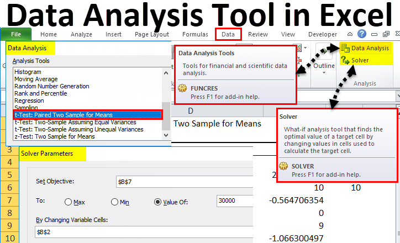Click the Data Analysis ribbon icon

pyautogui.click(x=345, y=47)
